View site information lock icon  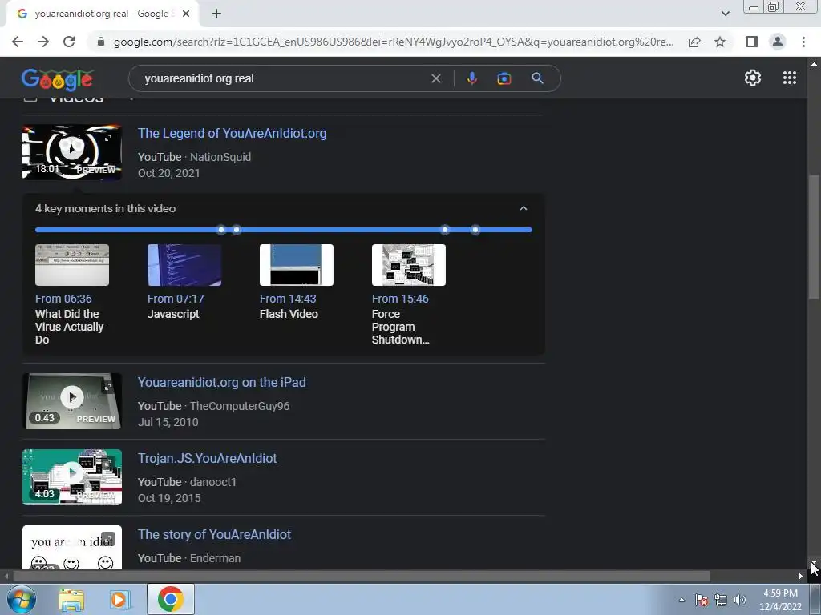[101, 42]
